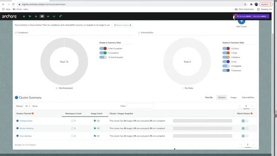
Task: Click the tag icon in docker-desktop row
Action: (95, 128)
